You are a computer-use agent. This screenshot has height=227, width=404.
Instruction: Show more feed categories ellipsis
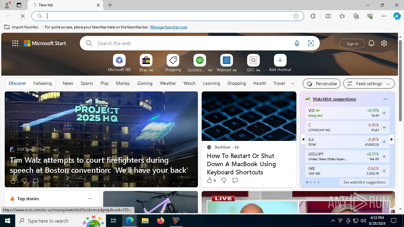(x=293, y=84)
